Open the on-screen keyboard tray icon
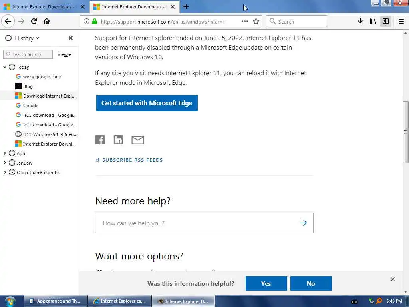Image resolution: width=409 pixels, height=307 pixels. 355,301
